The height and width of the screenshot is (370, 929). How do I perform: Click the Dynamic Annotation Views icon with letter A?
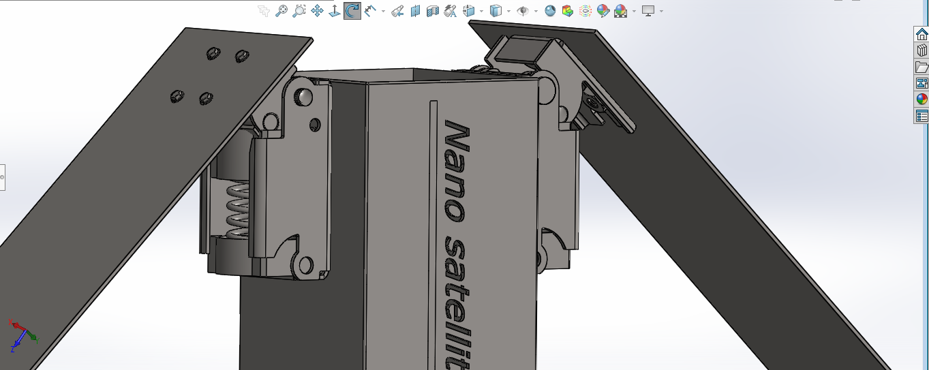(451, 11)
